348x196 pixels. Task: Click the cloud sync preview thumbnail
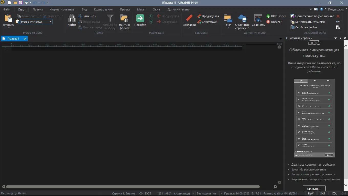pos(314,118)
